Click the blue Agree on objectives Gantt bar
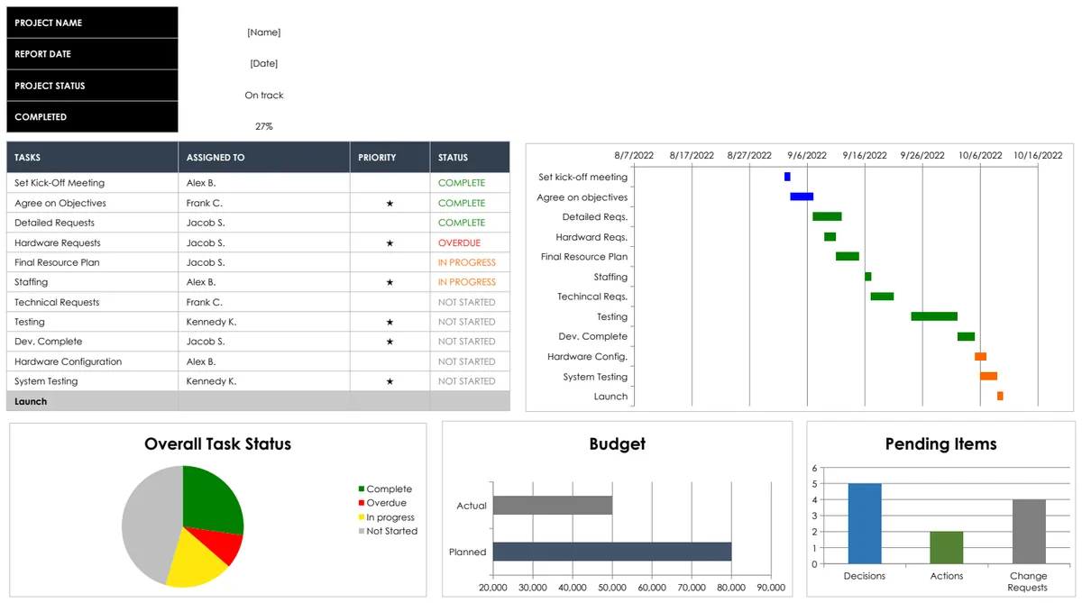Viewport: 1082px width, 603px height. [802, 196]
